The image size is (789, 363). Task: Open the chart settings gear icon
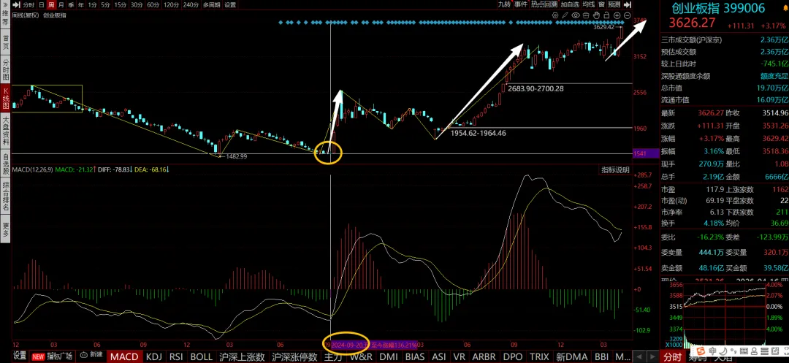coord(555,15)
